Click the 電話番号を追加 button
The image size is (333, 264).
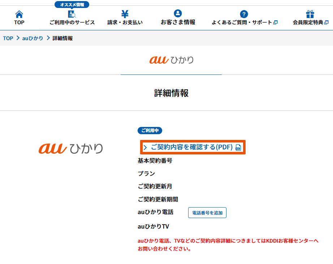tap(207, 213)
